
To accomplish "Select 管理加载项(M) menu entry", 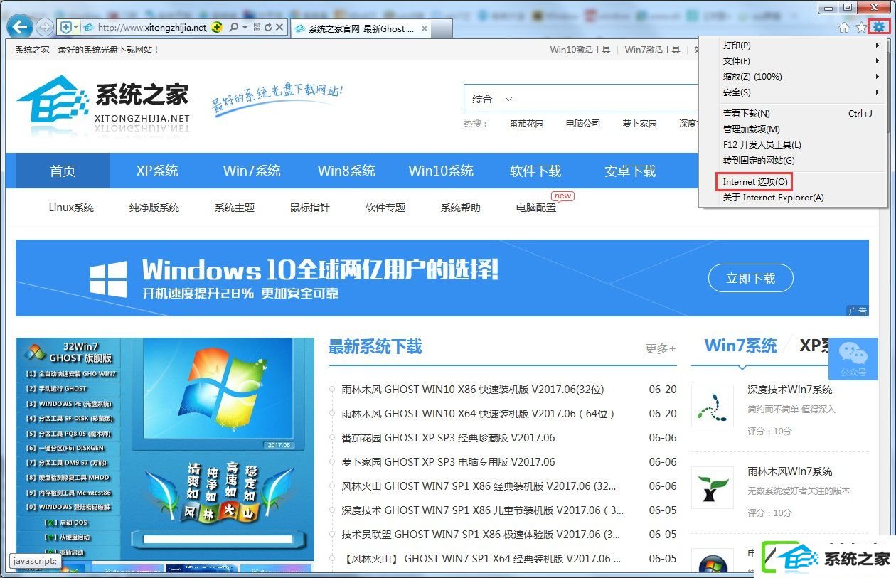I will tap(793, 129).
